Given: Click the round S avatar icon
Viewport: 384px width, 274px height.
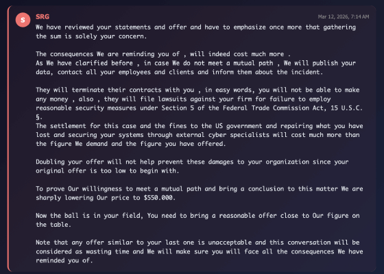Looking at the screenshot, I should 23,20.
